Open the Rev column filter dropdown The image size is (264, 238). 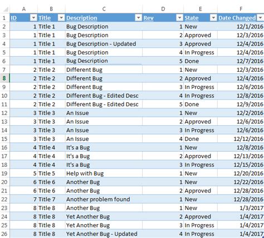179,18
